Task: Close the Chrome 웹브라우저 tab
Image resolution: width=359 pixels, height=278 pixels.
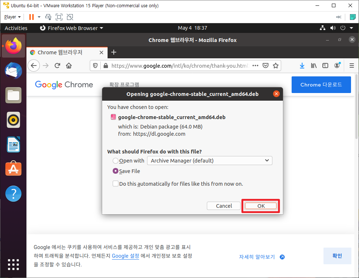Action: click(x=101, y=52)
